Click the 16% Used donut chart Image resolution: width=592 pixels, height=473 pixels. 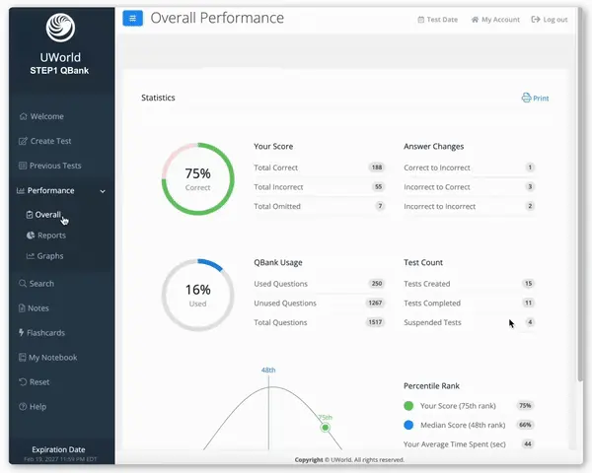click(198, 295)
